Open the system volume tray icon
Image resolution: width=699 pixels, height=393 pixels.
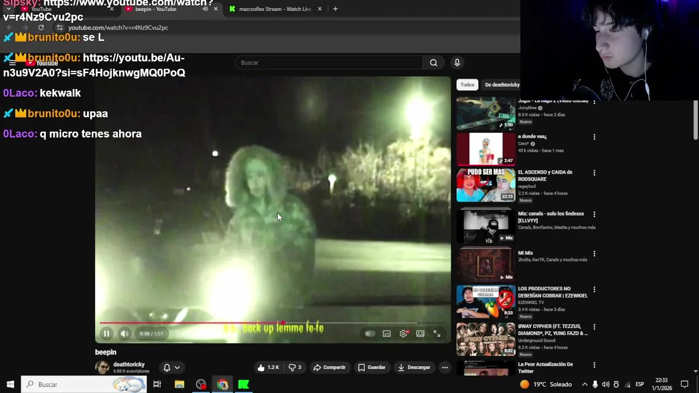[605, 384]
